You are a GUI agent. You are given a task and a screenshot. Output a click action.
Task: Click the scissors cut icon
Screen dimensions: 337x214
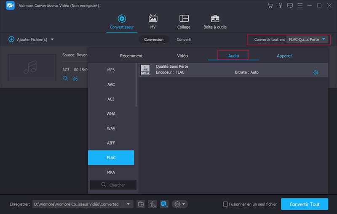75,79
